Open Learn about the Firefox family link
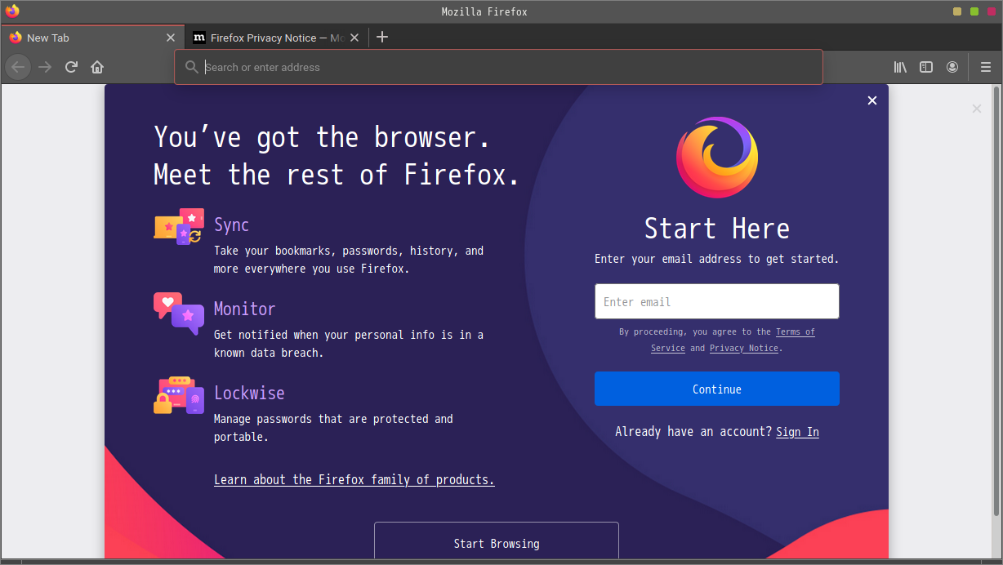Viewport: 1003px width, 565px height. tap(354, 479)
